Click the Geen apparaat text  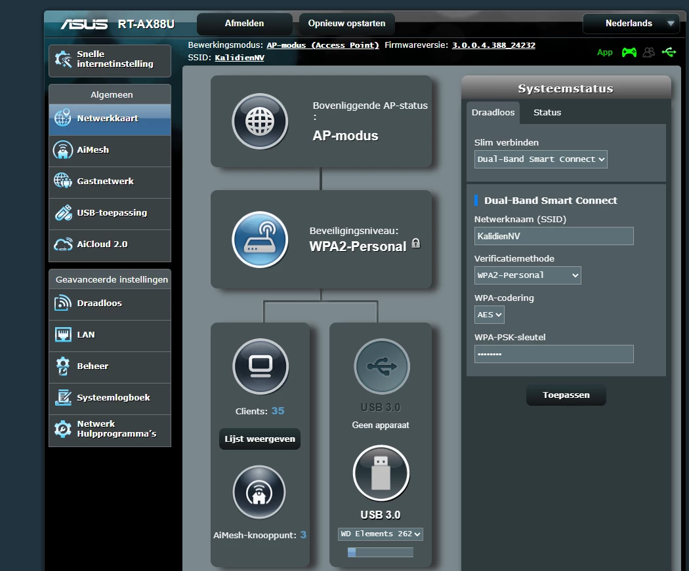point(381,425)
